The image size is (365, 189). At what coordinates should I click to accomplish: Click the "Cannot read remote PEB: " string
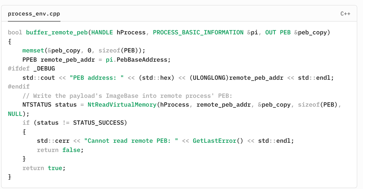click(x=131, y=141)
